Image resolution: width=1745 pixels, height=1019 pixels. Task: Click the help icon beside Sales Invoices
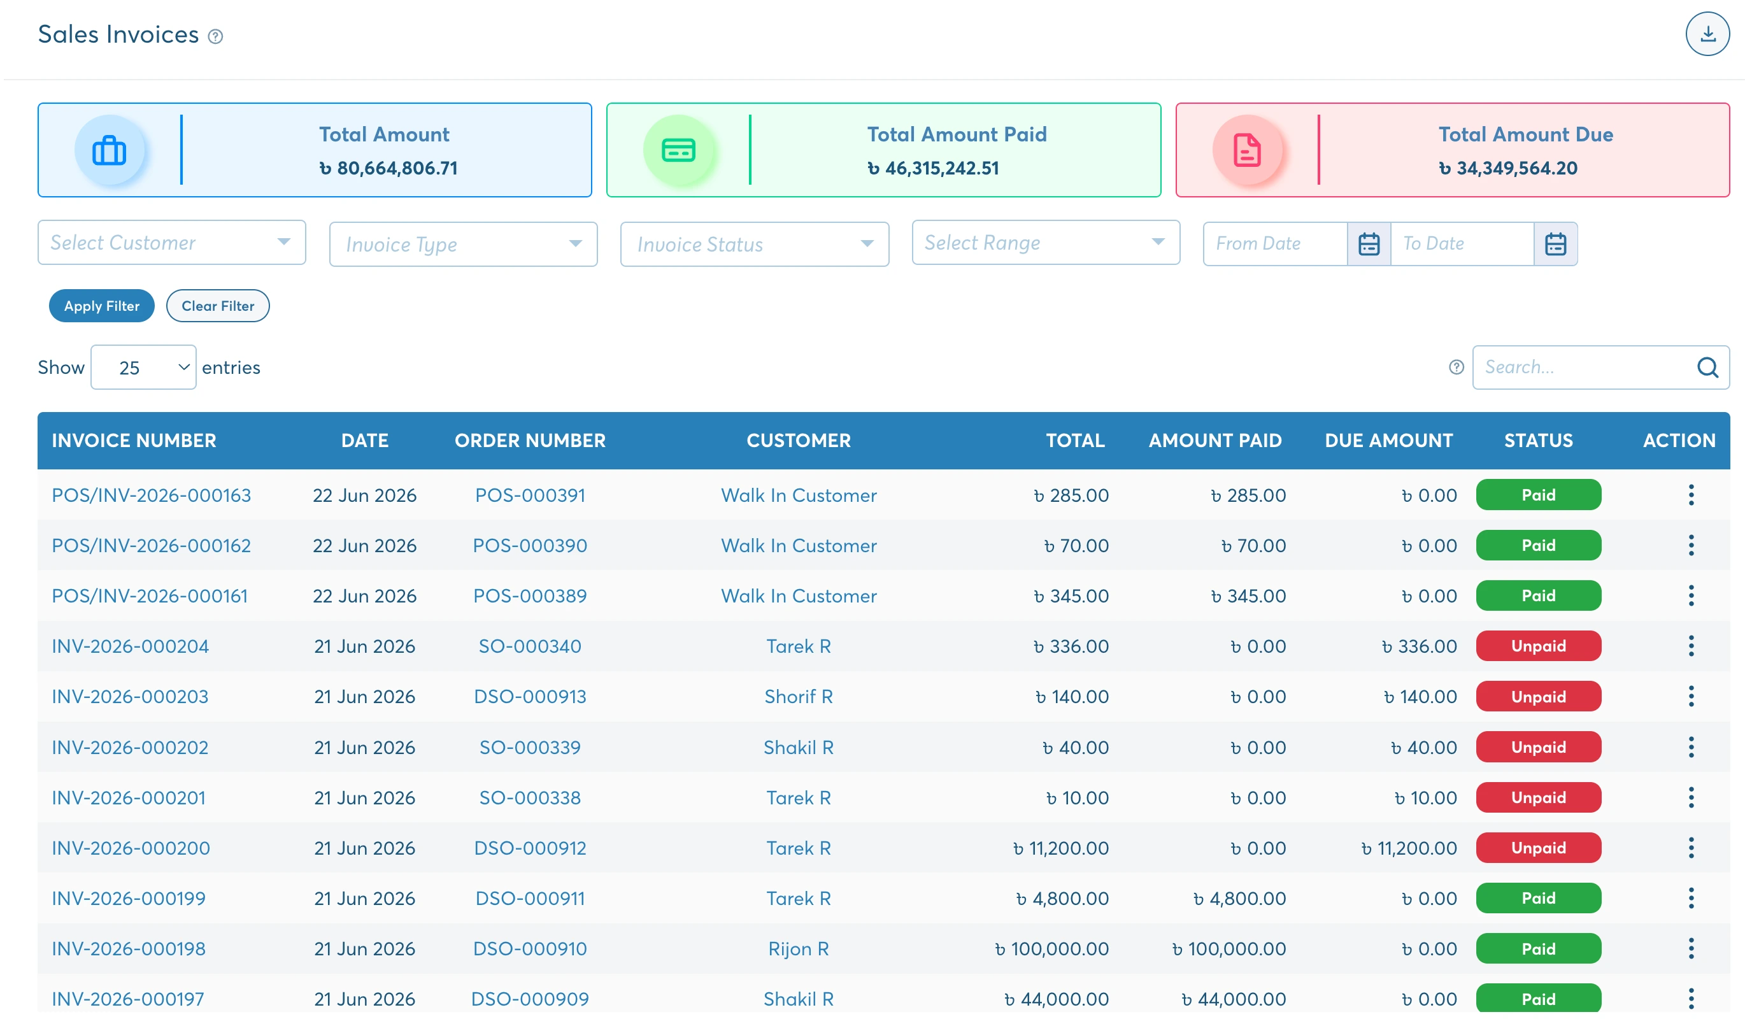(x=215, y=37)
